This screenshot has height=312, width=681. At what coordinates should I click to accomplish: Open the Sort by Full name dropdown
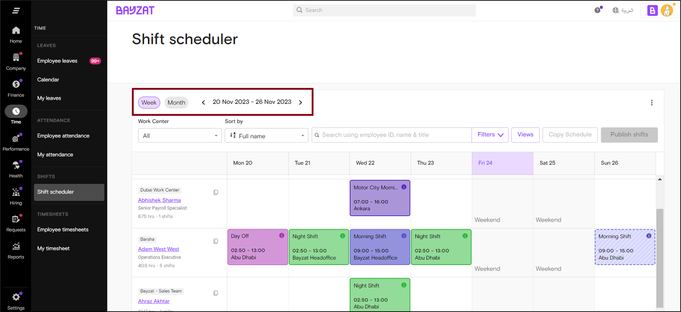point(266,135)
